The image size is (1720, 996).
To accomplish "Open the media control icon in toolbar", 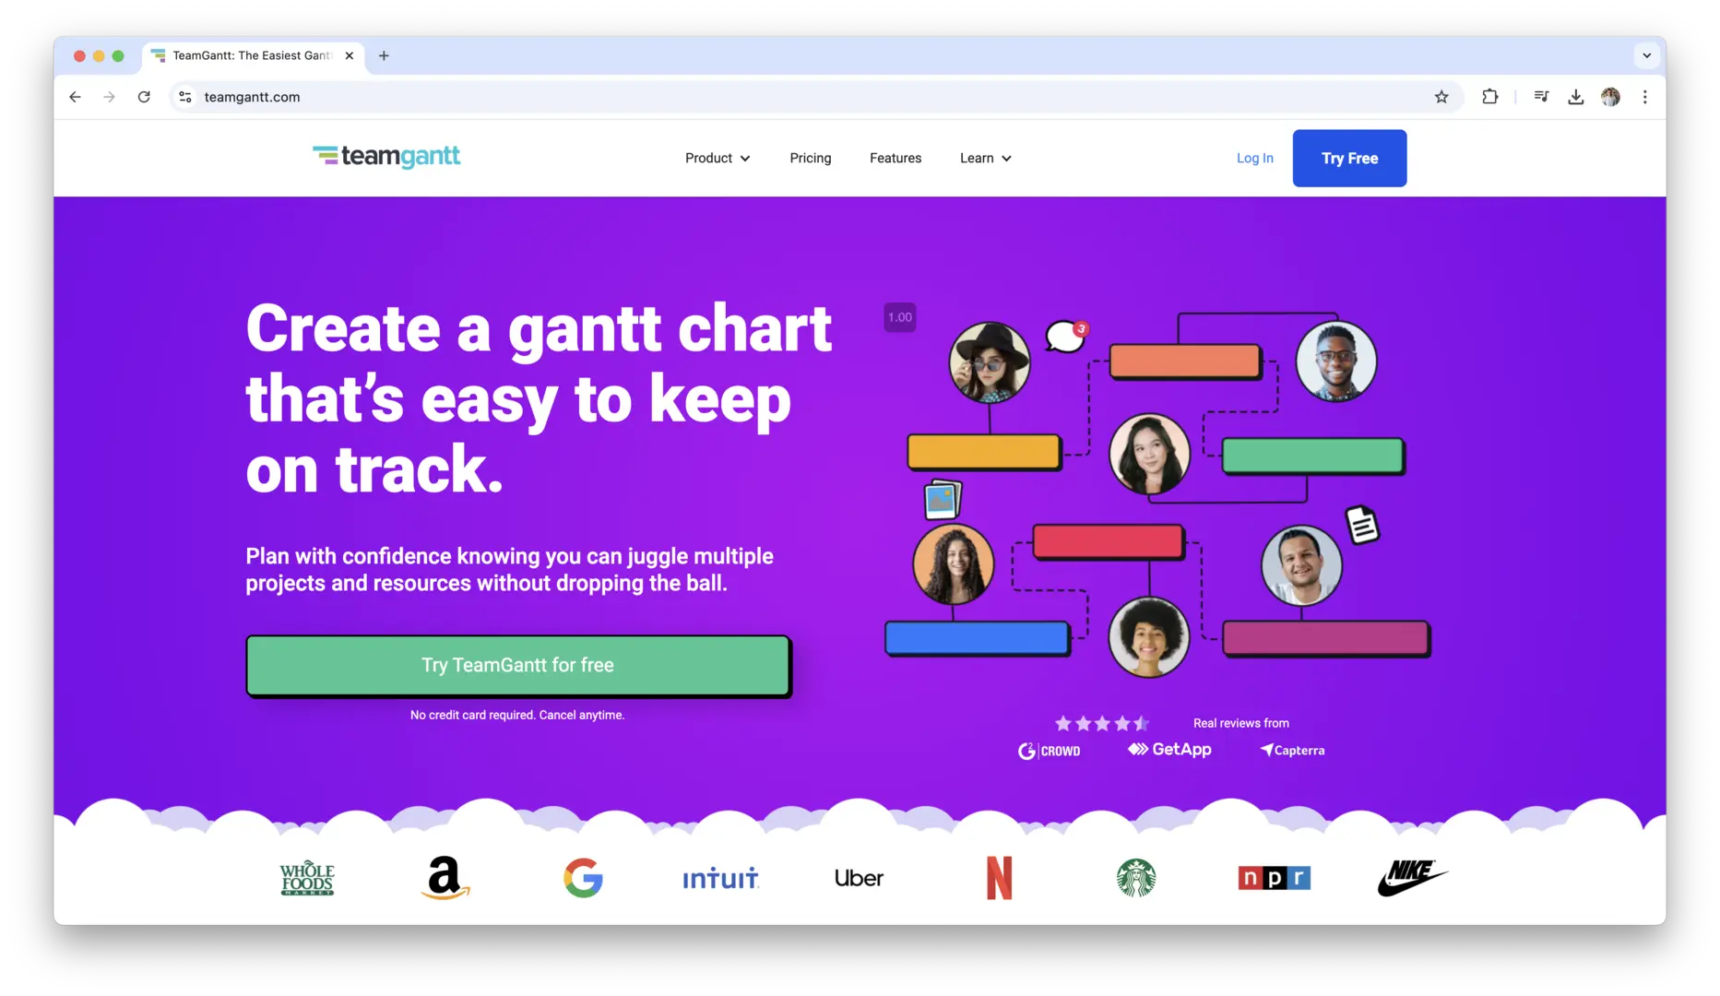I will [1541, 97].
